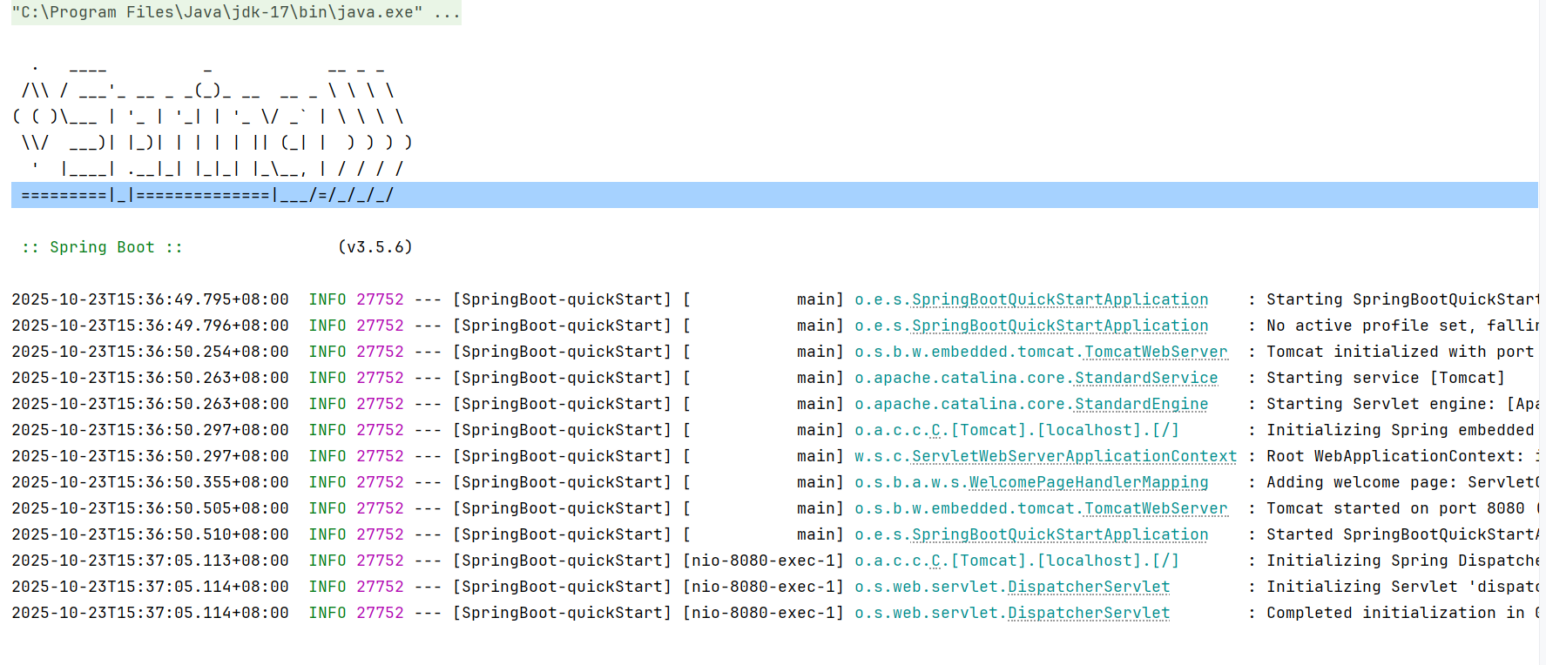Click the message 'Starting Servlet engine:'
This screenshot has width=1546, height=665.
pyautogui.click(x=1381, y=404)
